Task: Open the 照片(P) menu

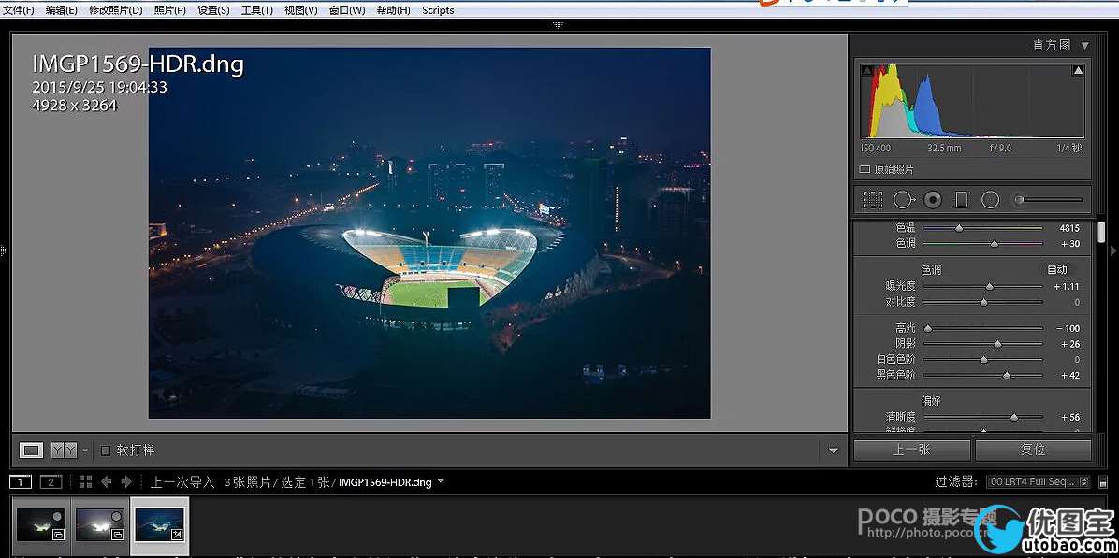Action: (170, 10)
